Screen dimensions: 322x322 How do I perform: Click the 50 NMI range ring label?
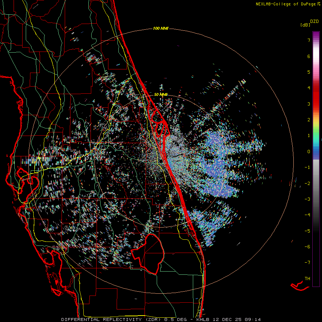tap(161, 94)
